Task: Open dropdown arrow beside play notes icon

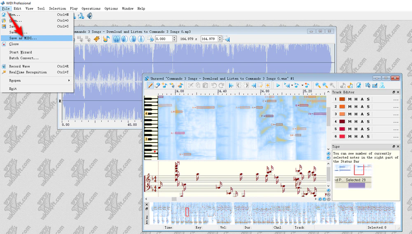Action: point(302,85)
